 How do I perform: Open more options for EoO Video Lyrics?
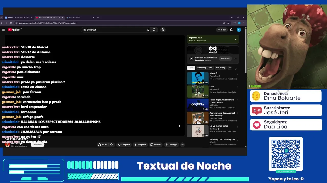[238, 140]
